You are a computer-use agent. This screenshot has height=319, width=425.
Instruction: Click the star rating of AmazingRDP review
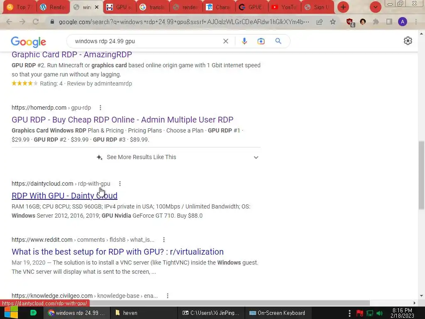(x=24, y=83)
